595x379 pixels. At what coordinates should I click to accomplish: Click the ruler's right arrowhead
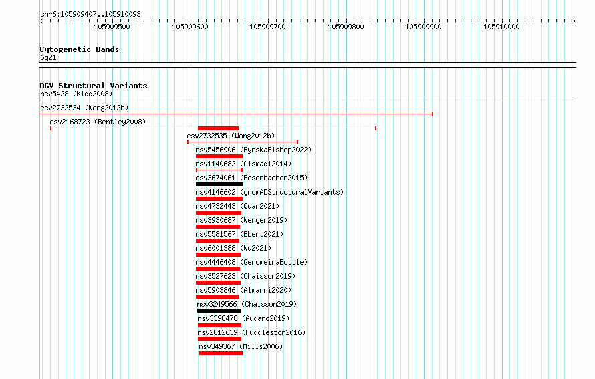pyautogui.click(x=574, y=21)
